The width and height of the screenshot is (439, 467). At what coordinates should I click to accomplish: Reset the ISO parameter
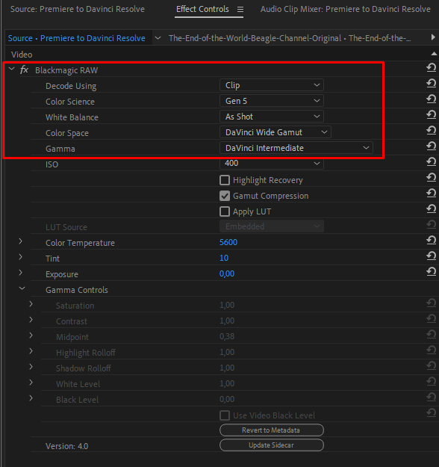click(x=432, y=161)
